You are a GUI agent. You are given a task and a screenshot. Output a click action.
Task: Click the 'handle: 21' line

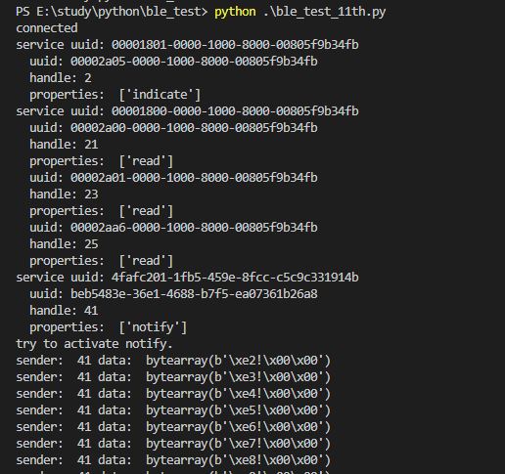(64, 145)
